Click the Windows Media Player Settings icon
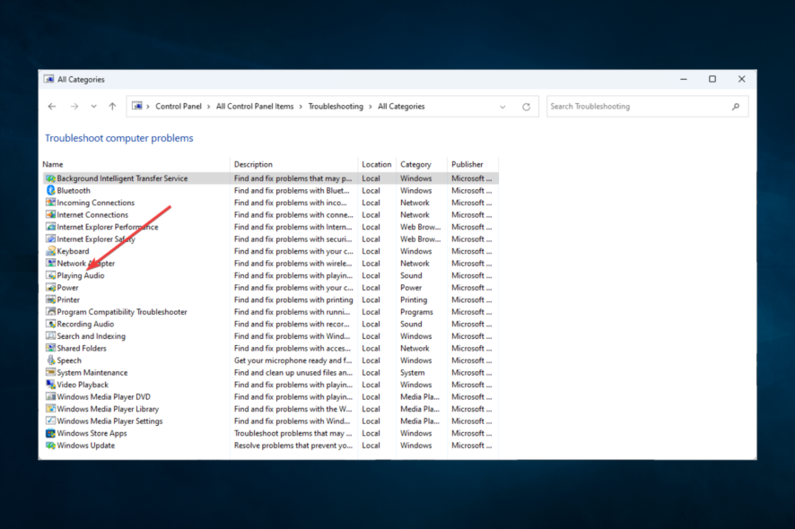Viewport: 795px width, 529px height. [x=51, y=421]
